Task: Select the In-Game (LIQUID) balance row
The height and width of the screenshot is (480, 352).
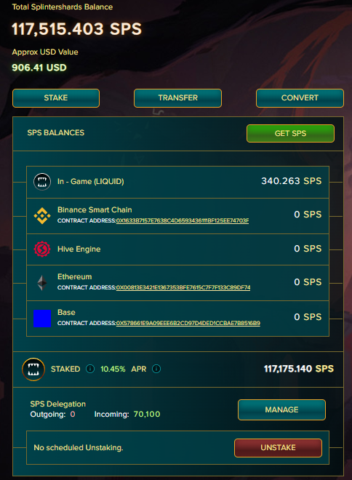Action: (x=178, y=182)
